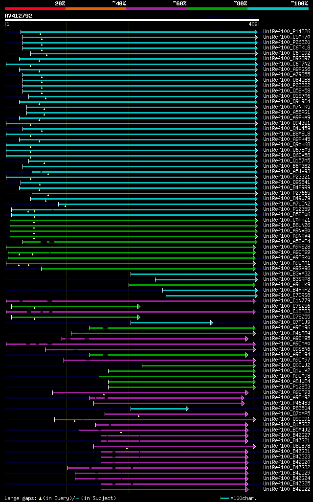Click the green alignment bar for UniRef100_C7SZ55
Viewport: 313px width, 502px height.
75,317
